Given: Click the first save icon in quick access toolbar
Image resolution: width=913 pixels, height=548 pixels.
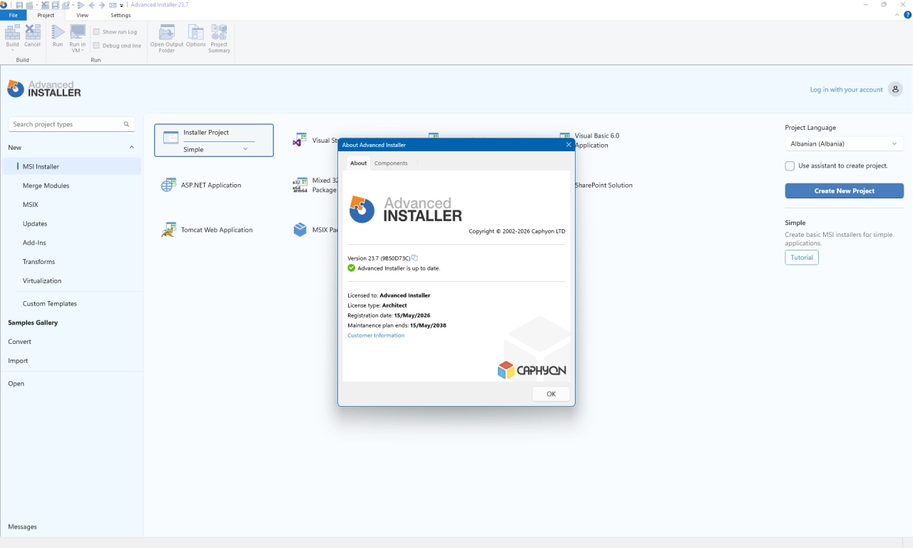Looking at the screenshot, I should tap(19, 5).
